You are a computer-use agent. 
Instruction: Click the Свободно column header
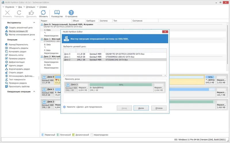click(92, 21)
